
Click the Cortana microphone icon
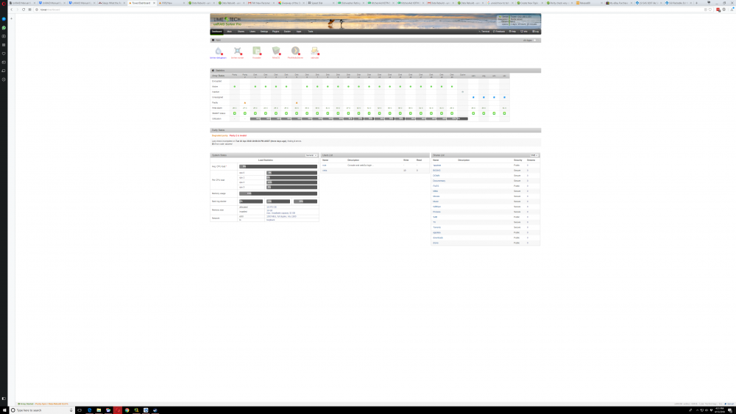(71, 410)
